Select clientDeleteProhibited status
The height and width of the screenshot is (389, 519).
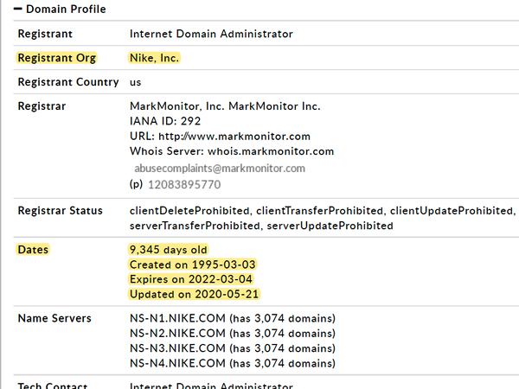tap(190, 211)
